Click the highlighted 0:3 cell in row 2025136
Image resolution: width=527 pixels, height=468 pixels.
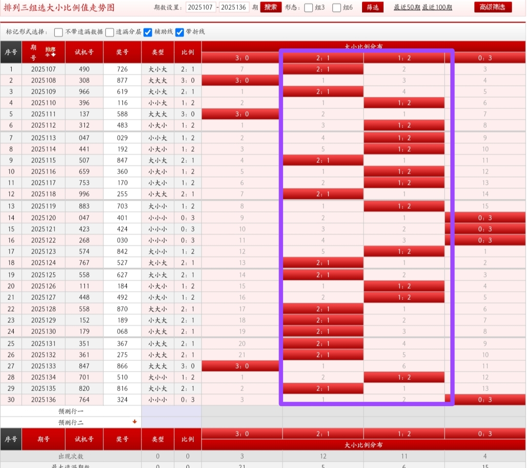coord(485,400)
